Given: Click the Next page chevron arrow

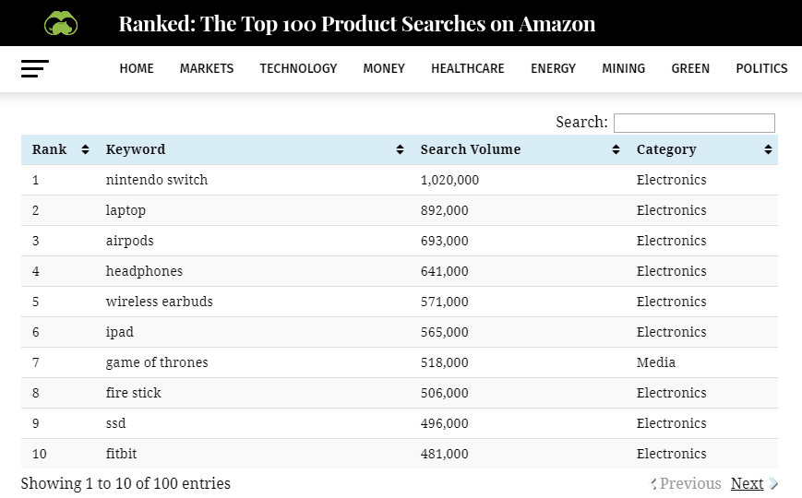Looking at the screenshot, I should point(773,483).
